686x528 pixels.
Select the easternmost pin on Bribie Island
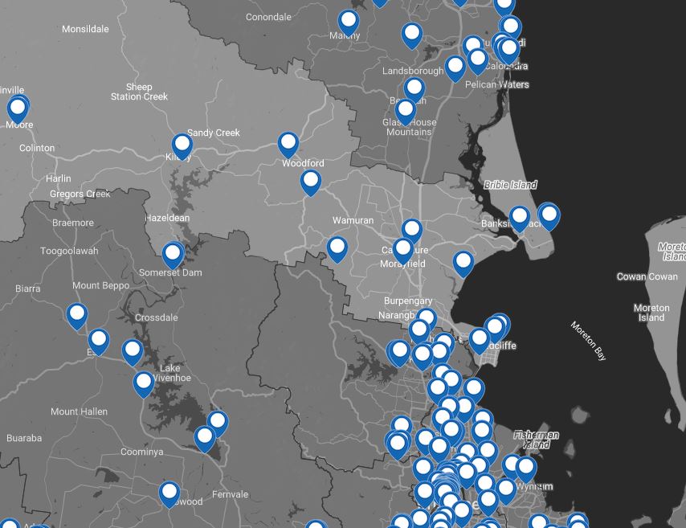pos(549,218)
